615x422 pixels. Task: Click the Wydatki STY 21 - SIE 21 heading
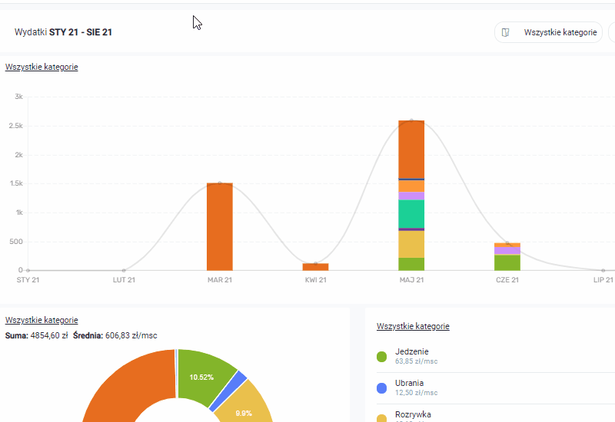coord(63,32)
